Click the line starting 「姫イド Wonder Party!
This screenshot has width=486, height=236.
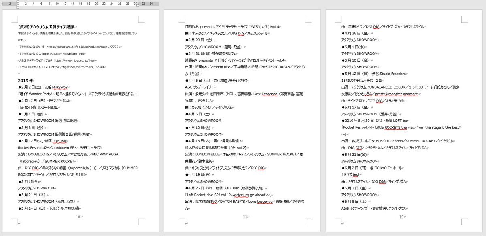pos(77,94)
